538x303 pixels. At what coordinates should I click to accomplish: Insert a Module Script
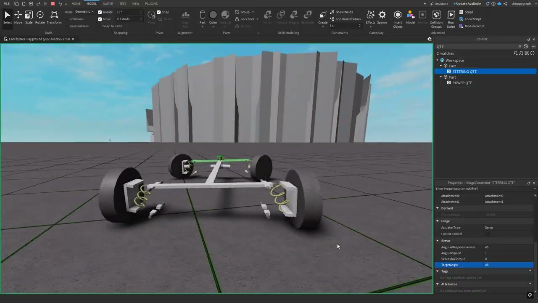pyautogui.click(x=472, y=26)
